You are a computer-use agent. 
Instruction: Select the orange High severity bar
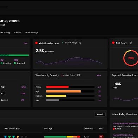click(x=63, y=91)
